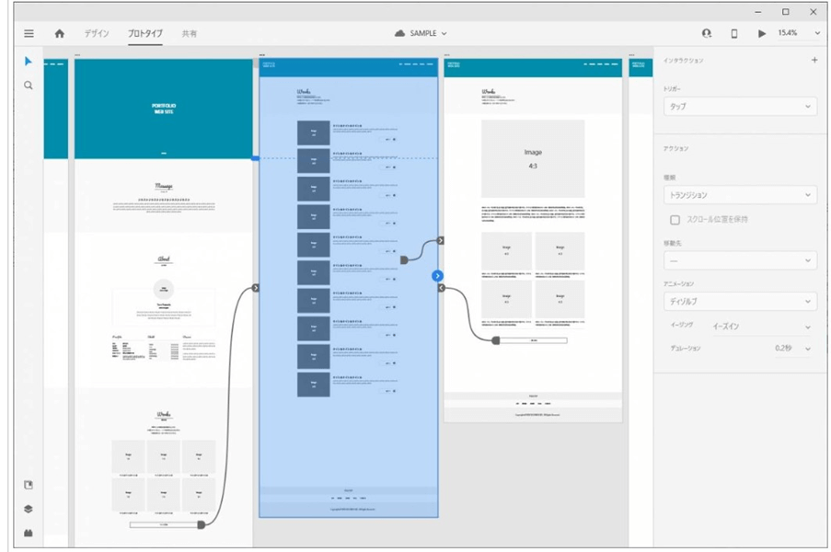Image resolution: width=831 pixels, height=552 pixels.
Task: Open the デュレーション dropdown showing 0.2秒
Action: pyautogui.click(x=793, y=348)
